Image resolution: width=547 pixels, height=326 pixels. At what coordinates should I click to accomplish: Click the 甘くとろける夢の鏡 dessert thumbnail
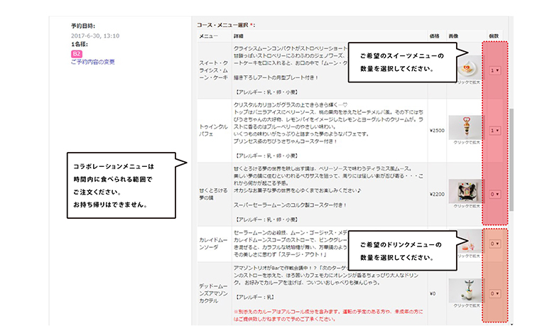[464, 188]
